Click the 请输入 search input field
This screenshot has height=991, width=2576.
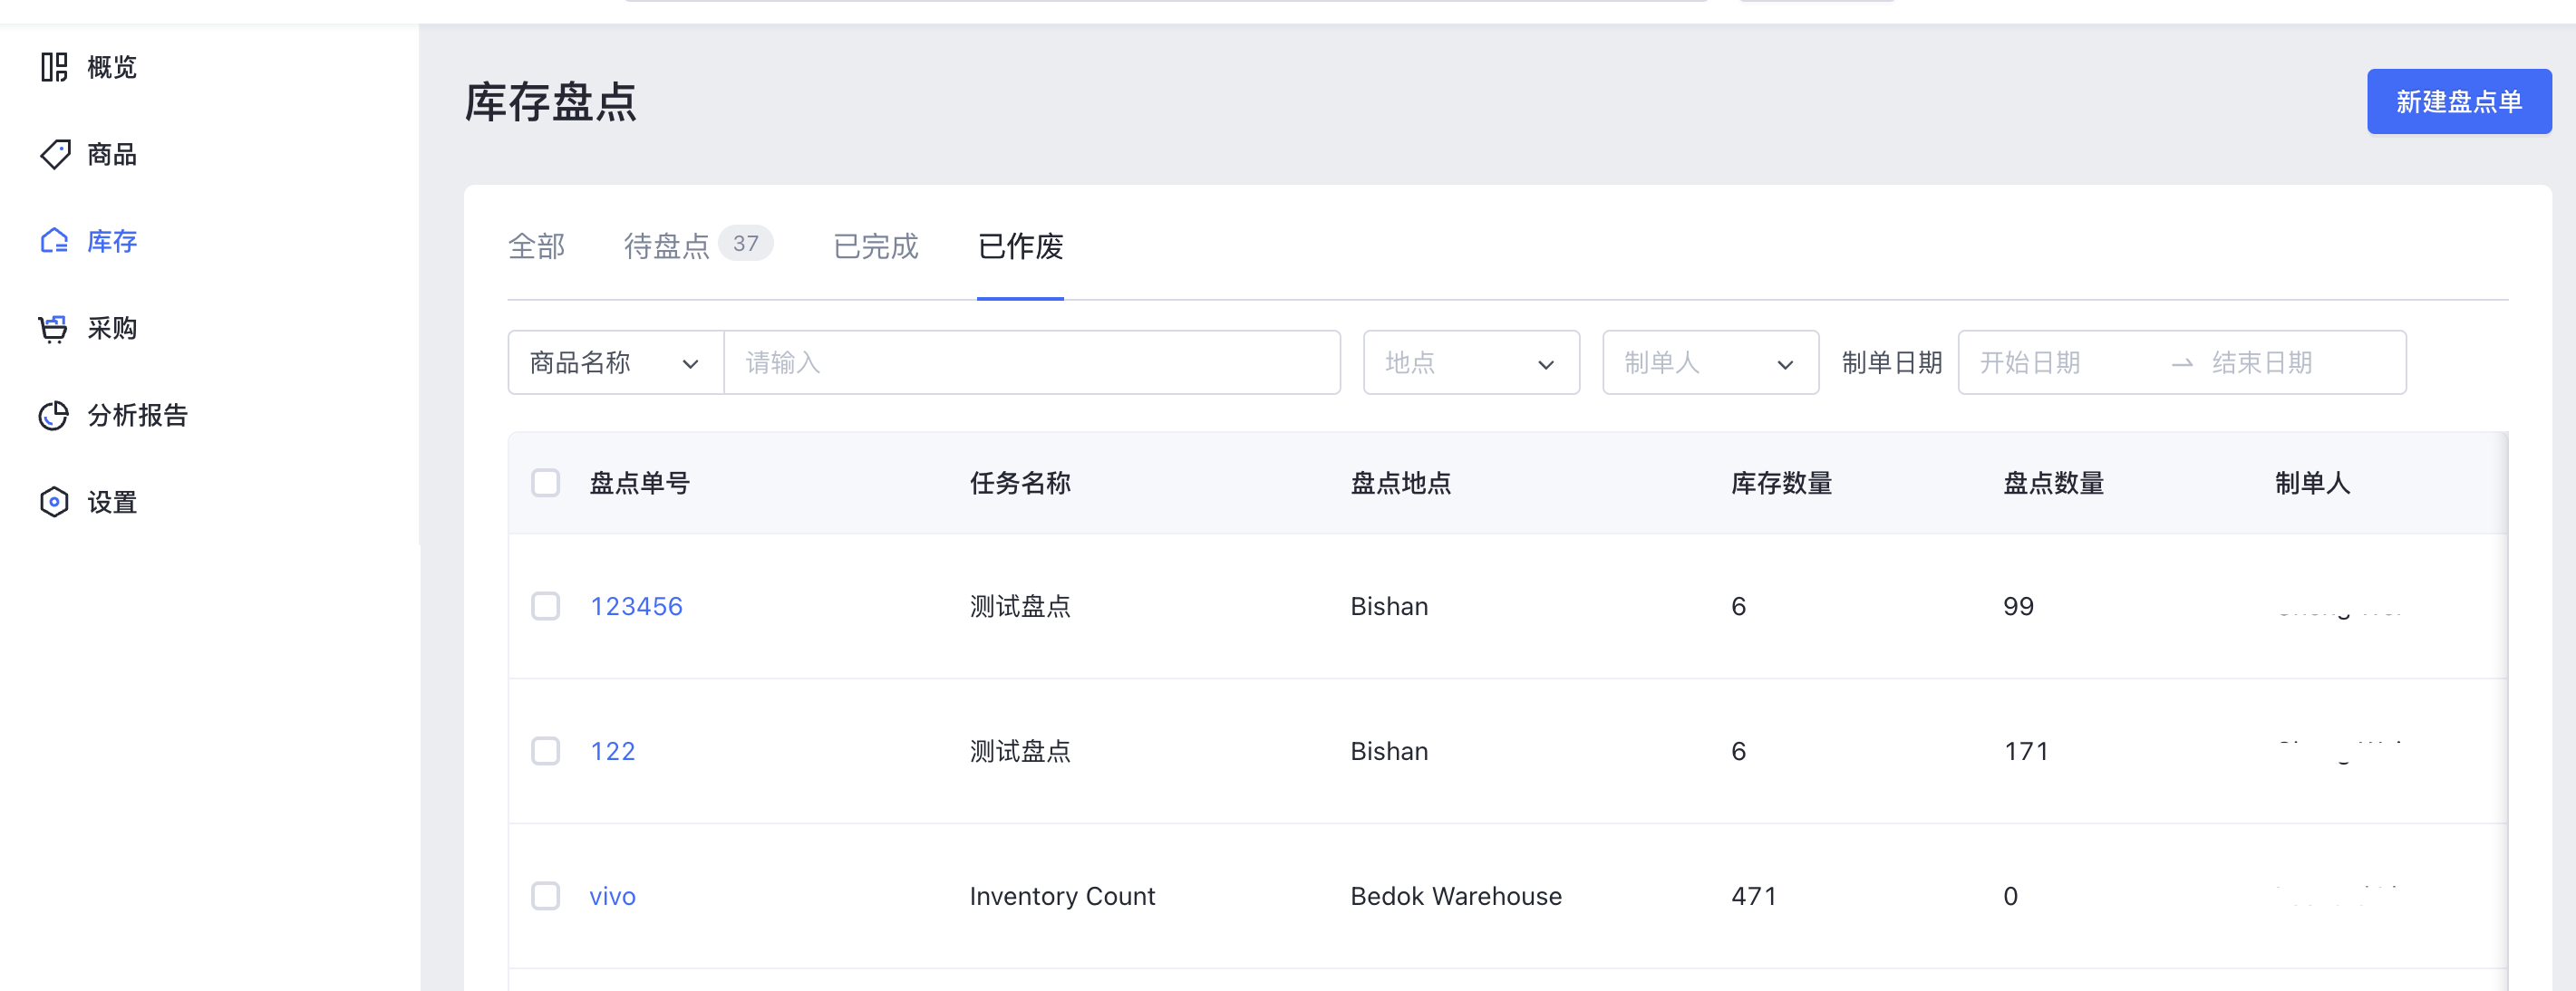(x=1030, y=363)
